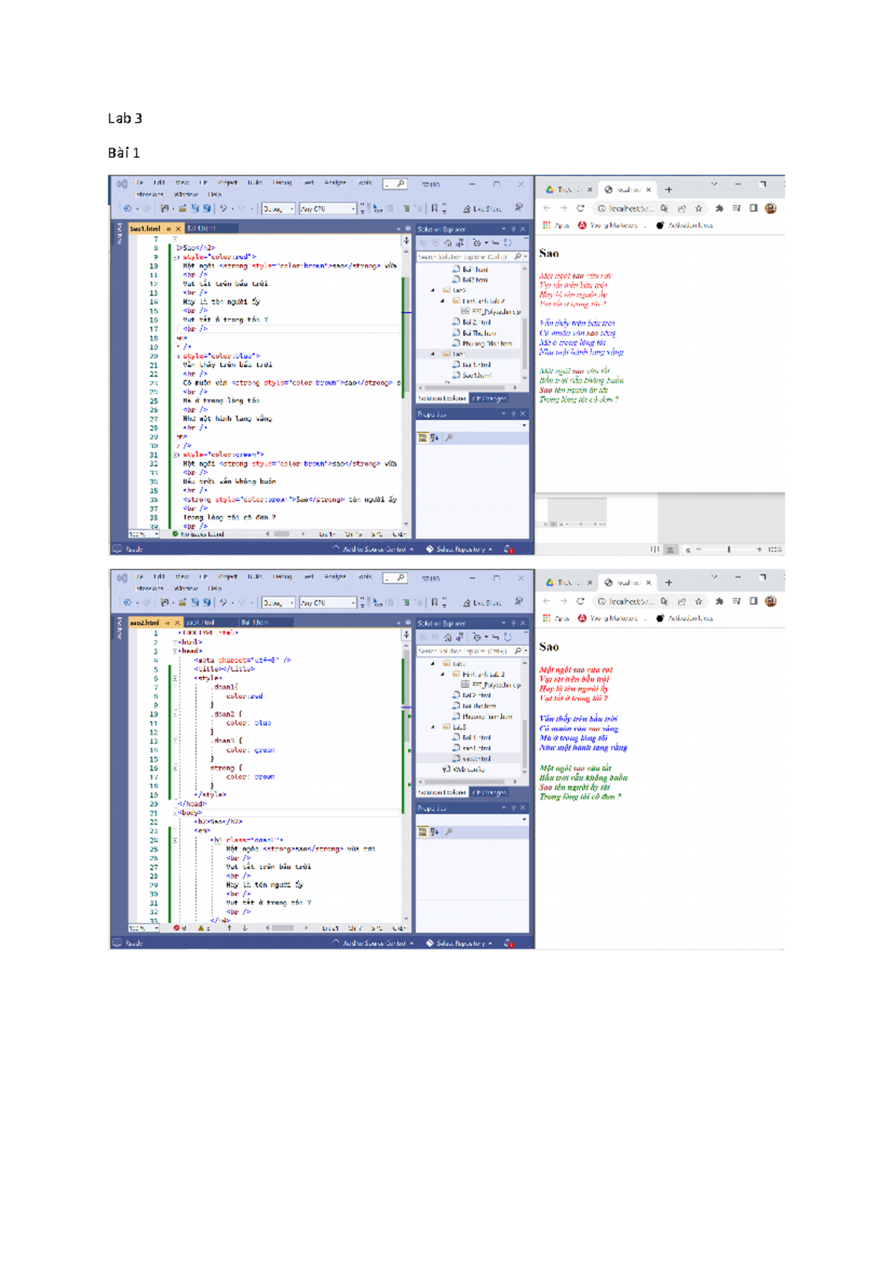Click the Undo arrow in the top Visual Studio toolbar

[223, 209]
